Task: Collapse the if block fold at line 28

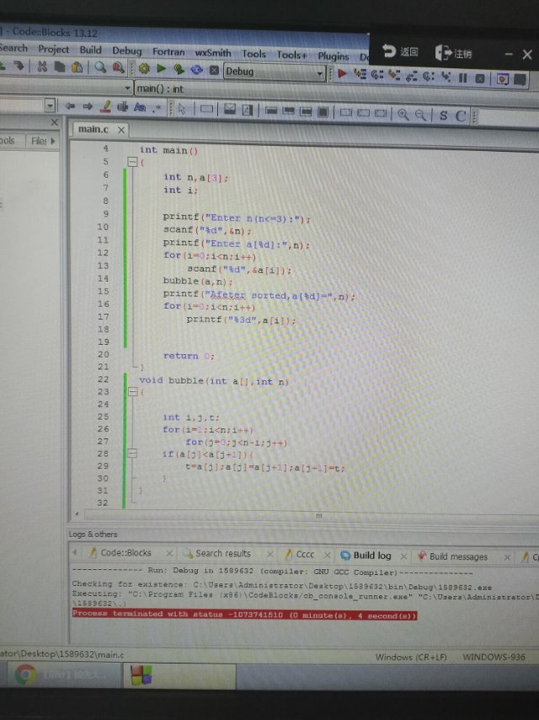Action: [132, 454]
